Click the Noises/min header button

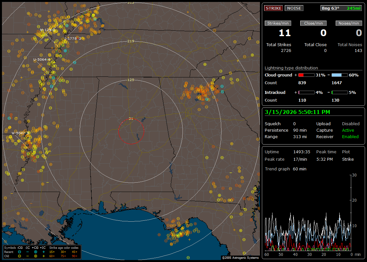click(349, 23)
